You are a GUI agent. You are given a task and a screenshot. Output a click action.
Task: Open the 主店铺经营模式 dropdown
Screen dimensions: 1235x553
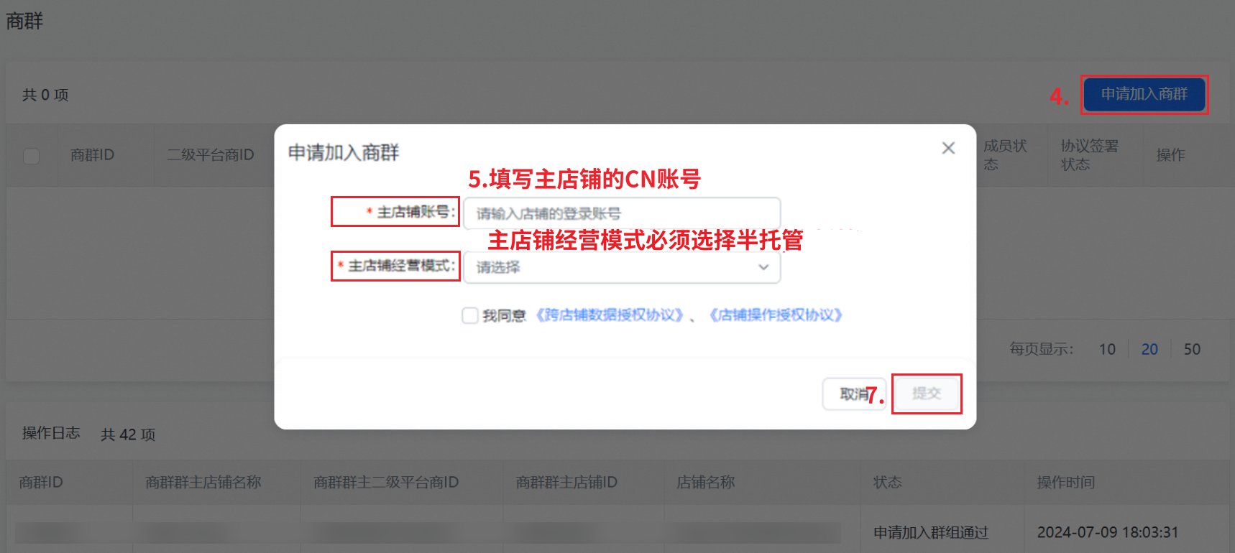[x=622, y=267]
